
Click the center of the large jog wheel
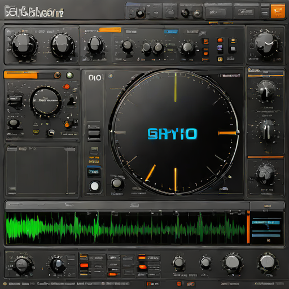[174, 133]
